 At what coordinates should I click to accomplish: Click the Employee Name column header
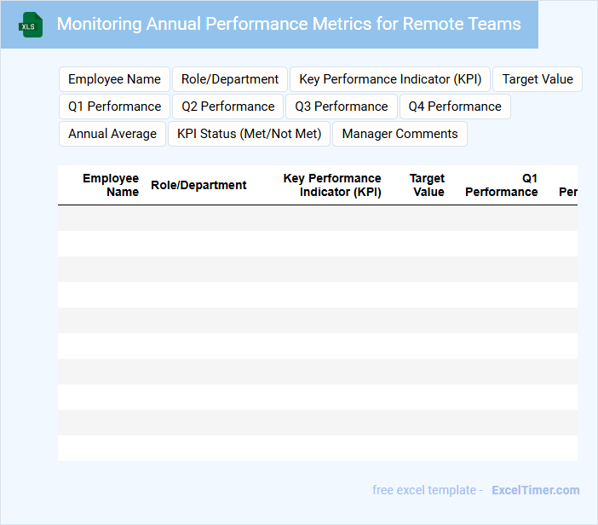111,185
